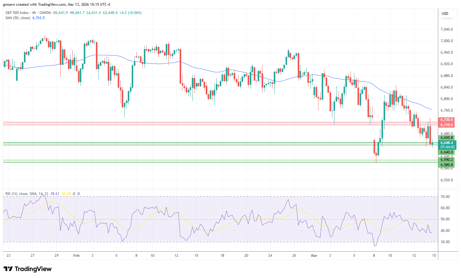Viewport: 461px width, 278px height.
Task: Click the yellow RSI average value 42.48
Action: [66, 193]
